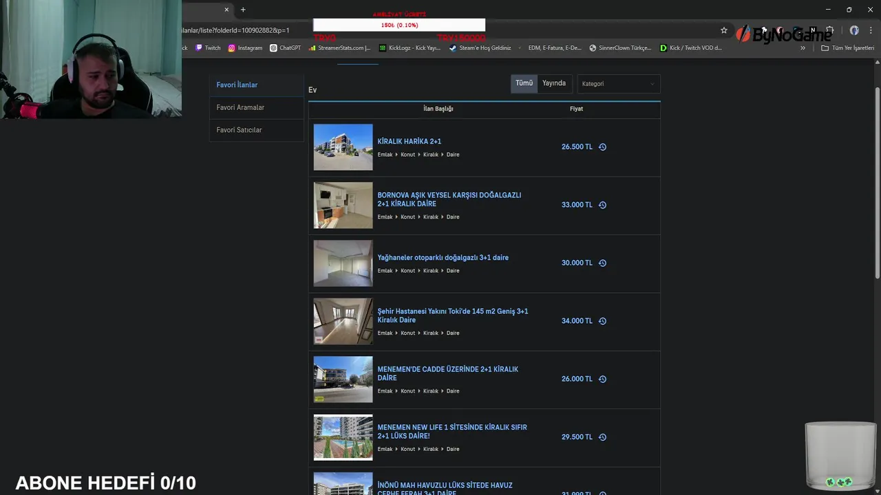Click Daire breadcrumb under MENEMEN NEW LIFE listing
The height and width of the screenshot is (495, 881).
453,450
